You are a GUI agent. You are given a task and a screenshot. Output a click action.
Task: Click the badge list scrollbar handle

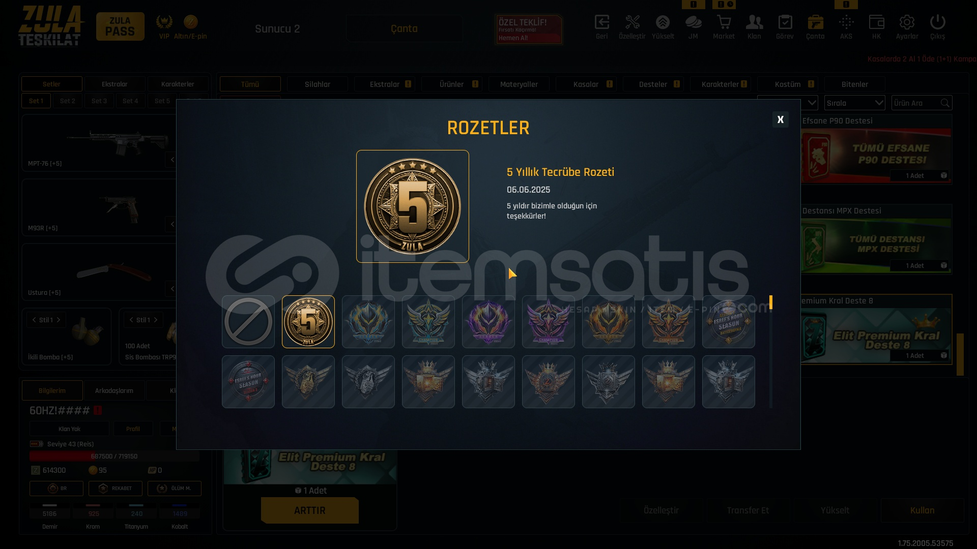771,302
